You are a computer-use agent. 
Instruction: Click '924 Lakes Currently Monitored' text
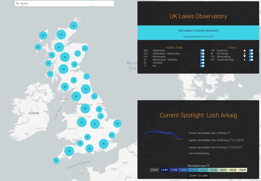click(x=198, y=30)
